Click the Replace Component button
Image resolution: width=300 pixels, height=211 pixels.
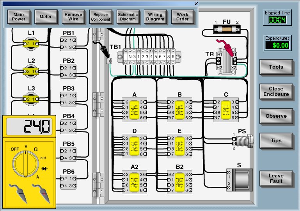101,16
